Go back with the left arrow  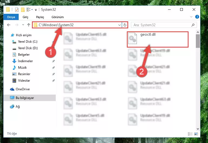(x=9, y=25)
